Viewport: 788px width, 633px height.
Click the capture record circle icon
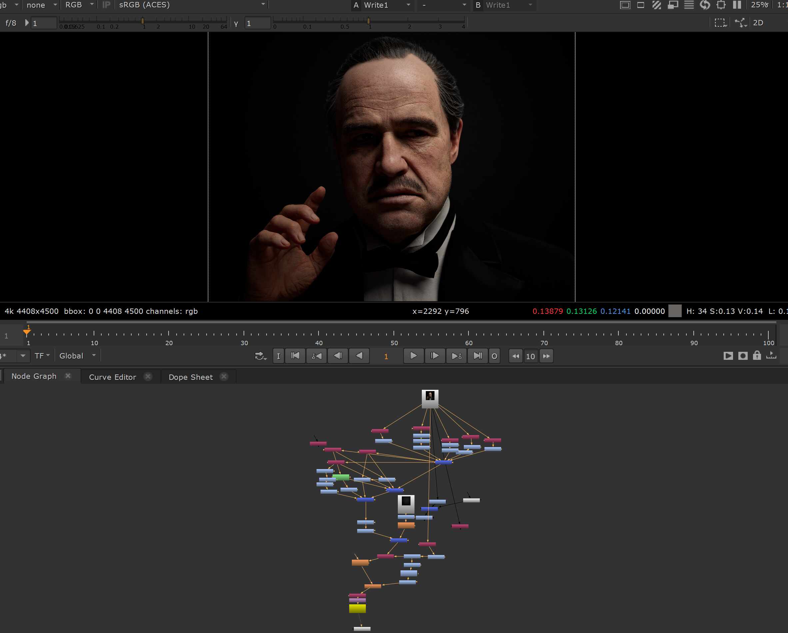coord(743,356)
